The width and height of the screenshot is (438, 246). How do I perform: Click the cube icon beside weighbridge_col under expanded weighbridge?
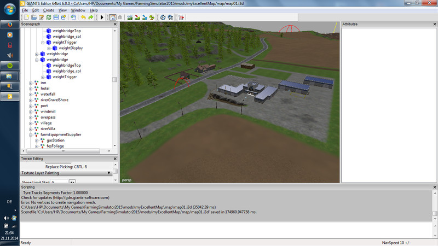(x=49, y=71)
